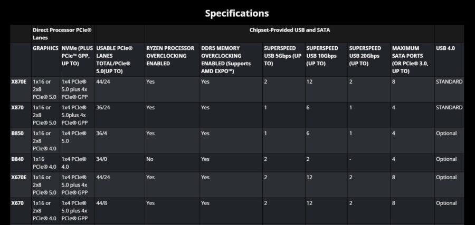475x225 pixels.
Task: Click RYZEN PROCESSOR OVERCLOCKING ENABLED header
Action: 170,56
